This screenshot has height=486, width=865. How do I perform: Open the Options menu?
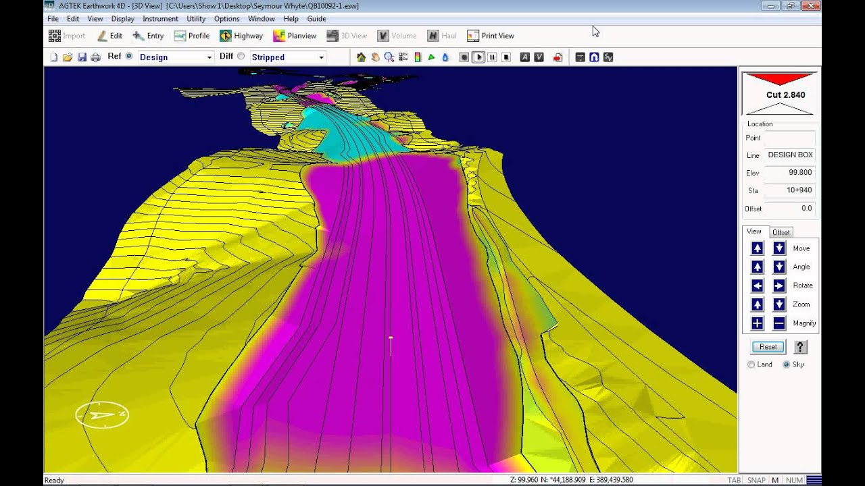[x=227, y=19]
